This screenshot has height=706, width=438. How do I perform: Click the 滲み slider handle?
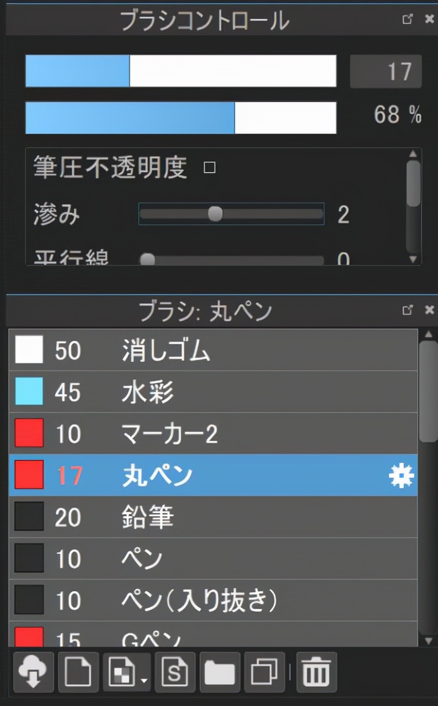point(215,214)
